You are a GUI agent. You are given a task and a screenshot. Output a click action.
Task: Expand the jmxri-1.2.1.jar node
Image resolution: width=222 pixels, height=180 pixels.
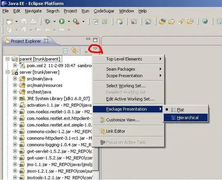click(15, 171)
